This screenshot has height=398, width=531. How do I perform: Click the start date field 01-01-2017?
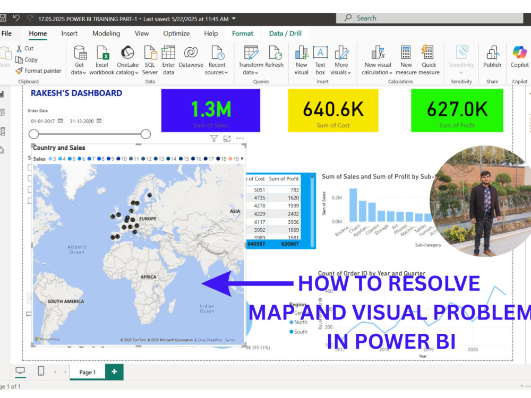coord(42,121)
